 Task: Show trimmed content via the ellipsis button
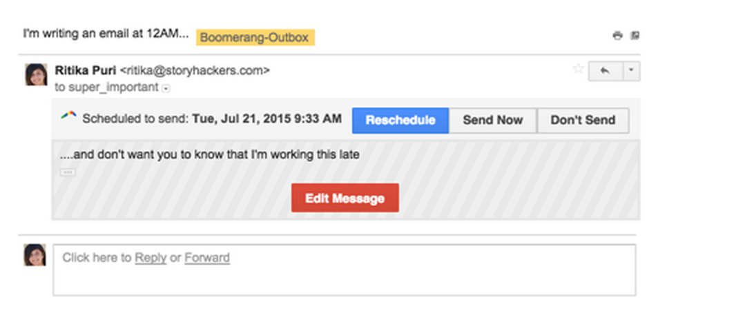tap(68, 172)
